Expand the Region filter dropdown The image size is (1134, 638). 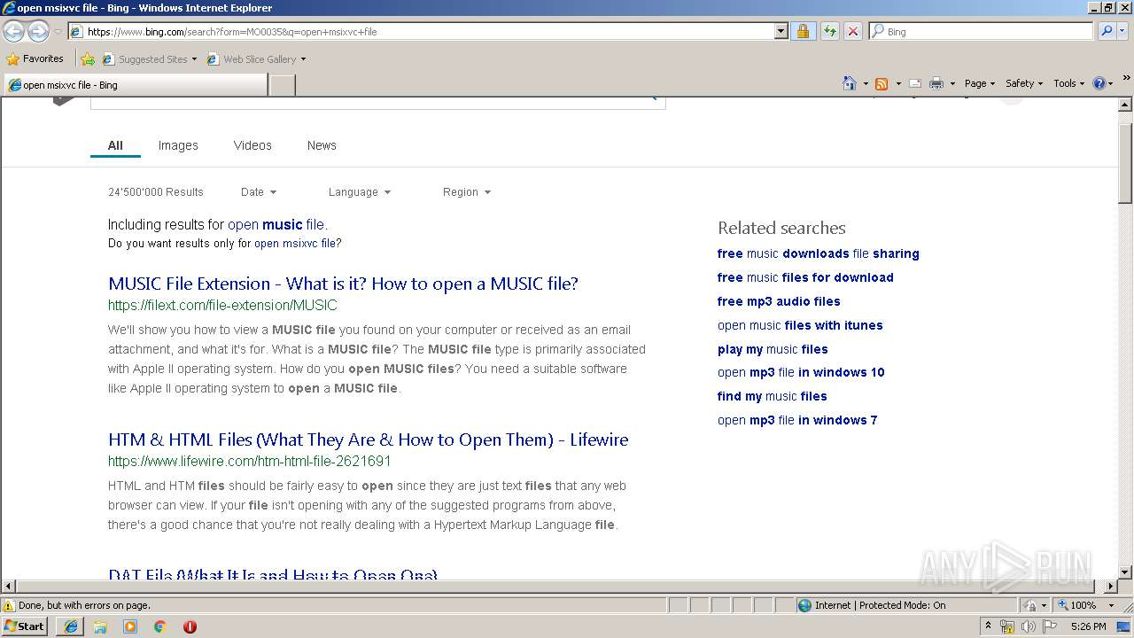pos(466,192)
